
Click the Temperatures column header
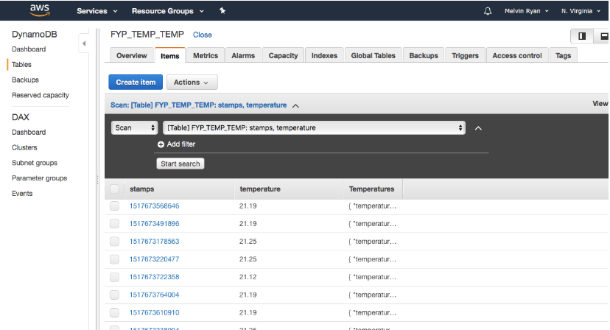coord(371,189)
